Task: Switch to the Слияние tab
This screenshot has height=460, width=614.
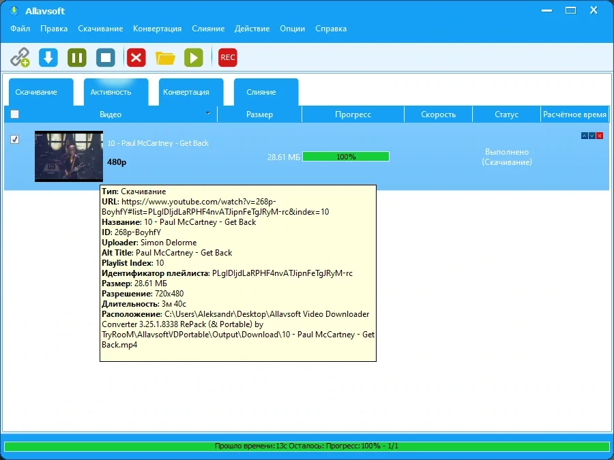Action: [266, 92]
